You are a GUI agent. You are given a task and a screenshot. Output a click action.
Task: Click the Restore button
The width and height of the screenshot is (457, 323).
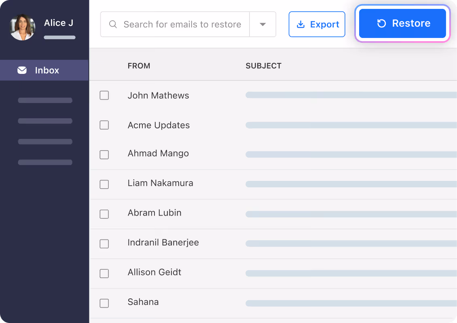(402, 23)
